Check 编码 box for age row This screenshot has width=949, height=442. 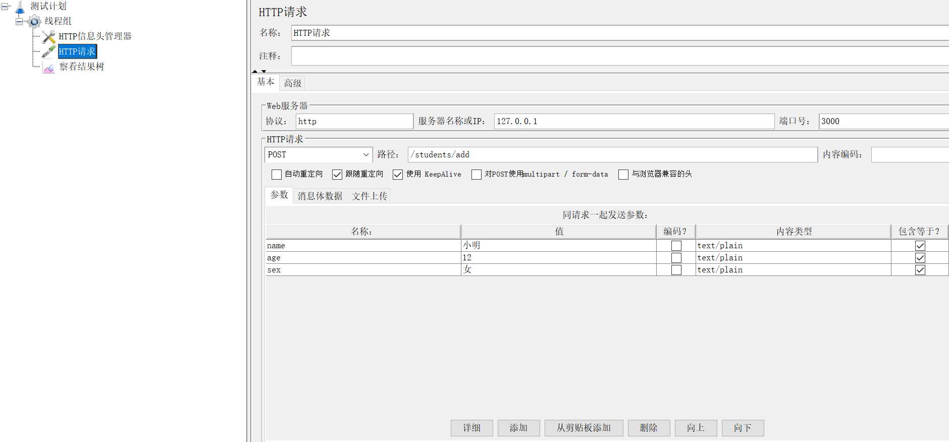click(x=676, y=258)
